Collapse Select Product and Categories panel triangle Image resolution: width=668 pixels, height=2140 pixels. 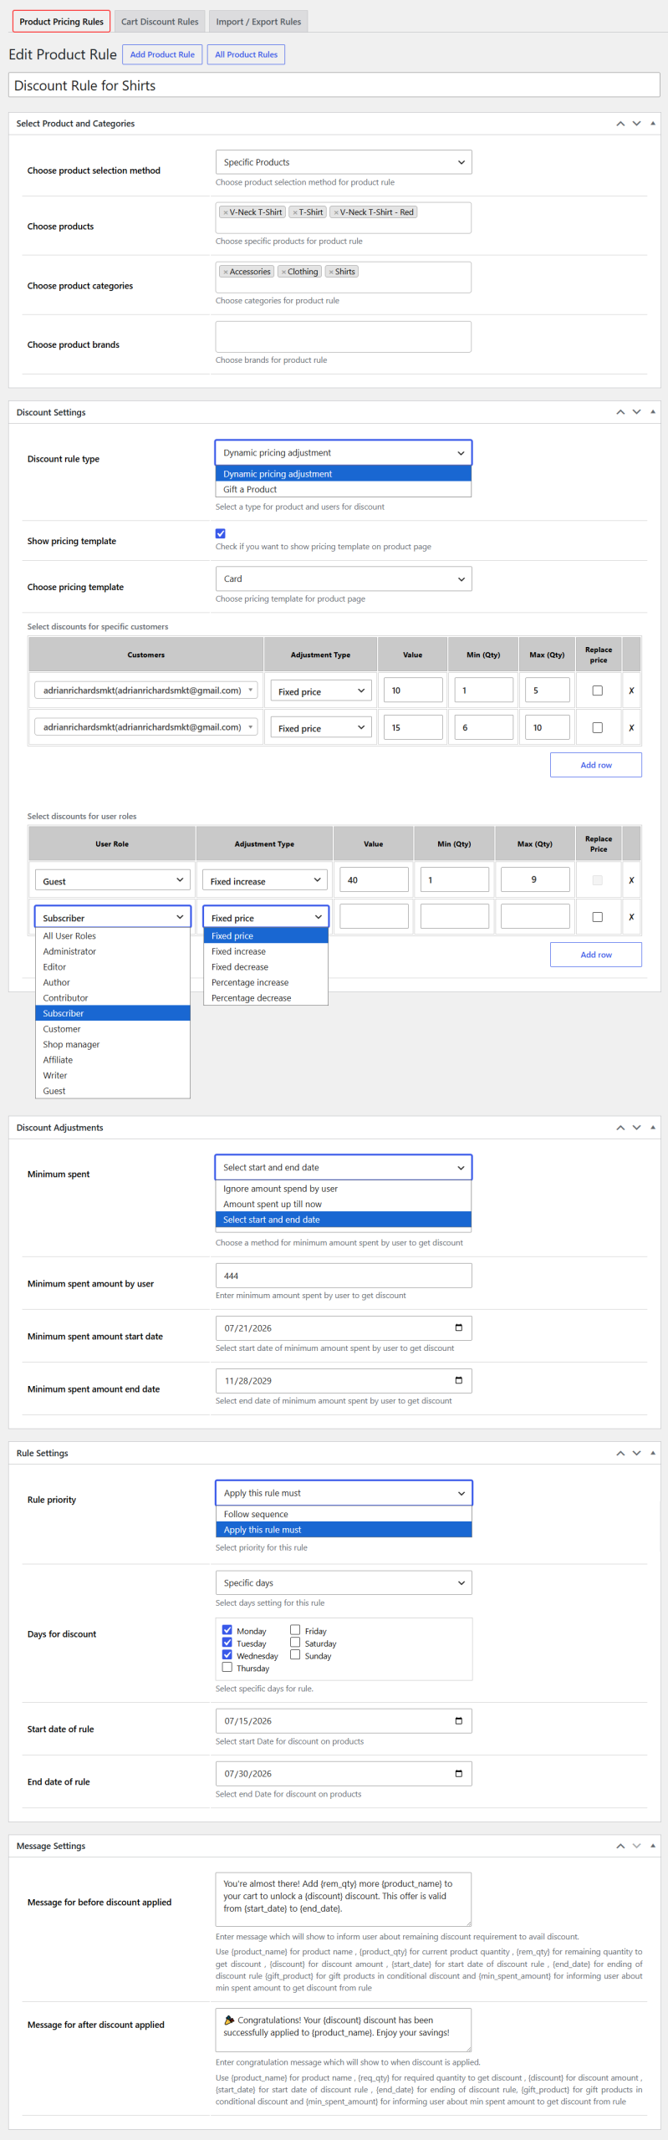653,124
